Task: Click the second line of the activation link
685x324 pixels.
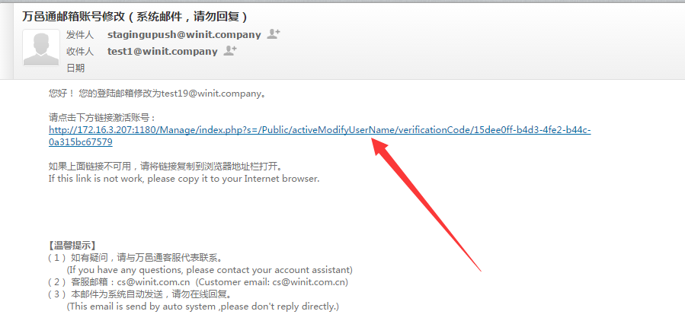Action: (80, 142)
